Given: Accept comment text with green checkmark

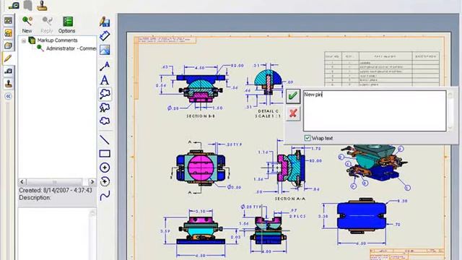Looking at the screenshot, I should pyautogui.click(x=293, y=96).
